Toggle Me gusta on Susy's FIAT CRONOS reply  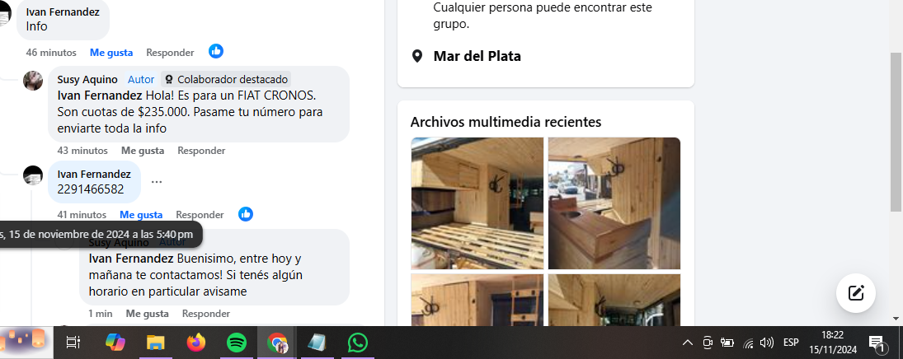pyautogui.click(x=142, y=151)
